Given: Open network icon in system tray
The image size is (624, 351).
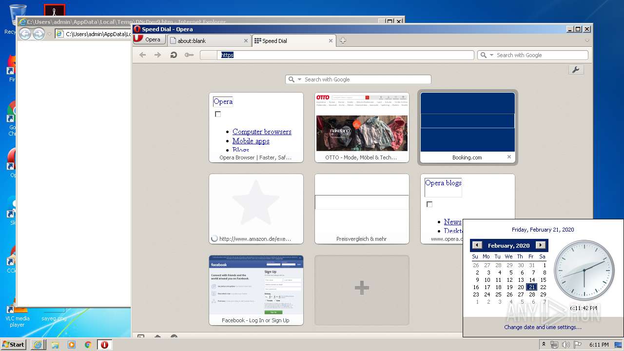Looking at the screenshot, I should click(554, 345).
